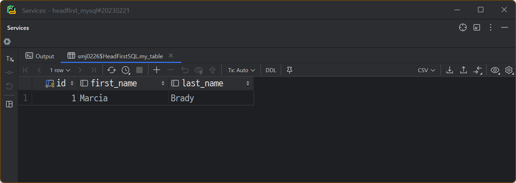Viewport: 516px width, 183px height.
Task: Go to previous page of rows
Action: 39,70
